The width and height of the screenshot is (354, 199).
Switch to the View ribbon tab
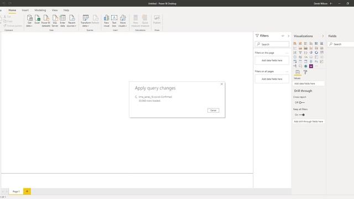pos(55,10)
